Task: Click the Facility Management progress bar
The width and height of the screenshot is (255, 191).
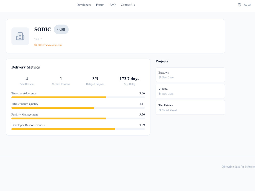Action: (x=78, y=119)
